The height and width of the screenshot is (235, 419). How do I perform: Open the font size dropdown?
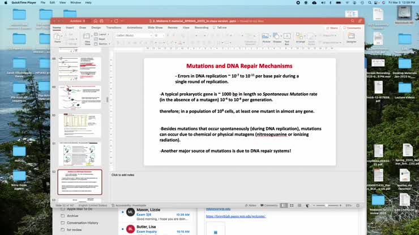pyautogui.click(x=159, y=35)
